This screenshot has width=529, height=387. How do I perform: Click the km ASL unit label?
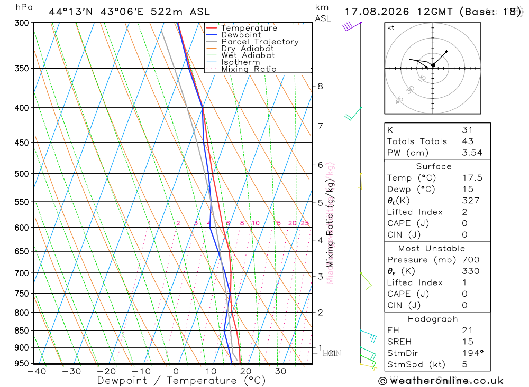[x=323, y=13]
